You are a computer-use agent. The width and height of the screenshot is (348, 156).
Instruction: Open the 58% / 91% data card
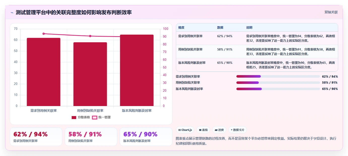click(91, 137)
